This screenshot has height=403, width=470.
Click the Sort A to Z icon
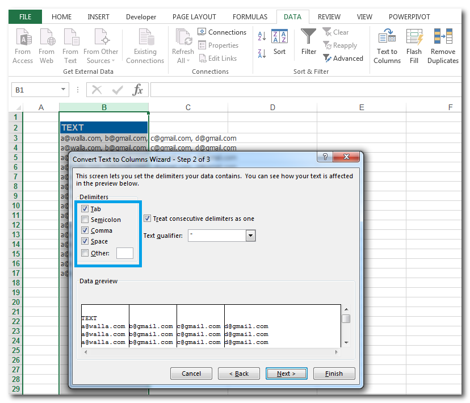262,36
